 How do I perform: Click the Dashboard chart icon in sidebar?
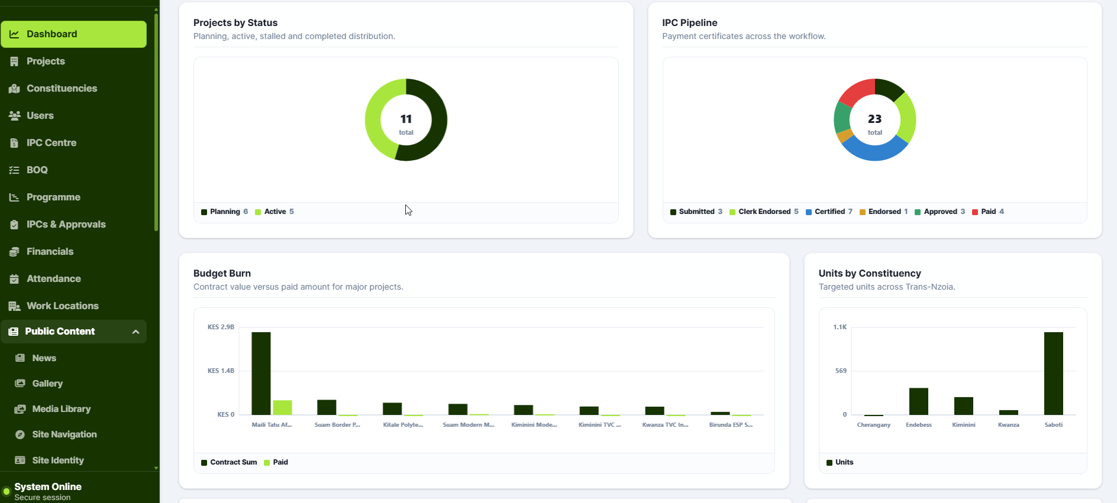coord(14,34)
